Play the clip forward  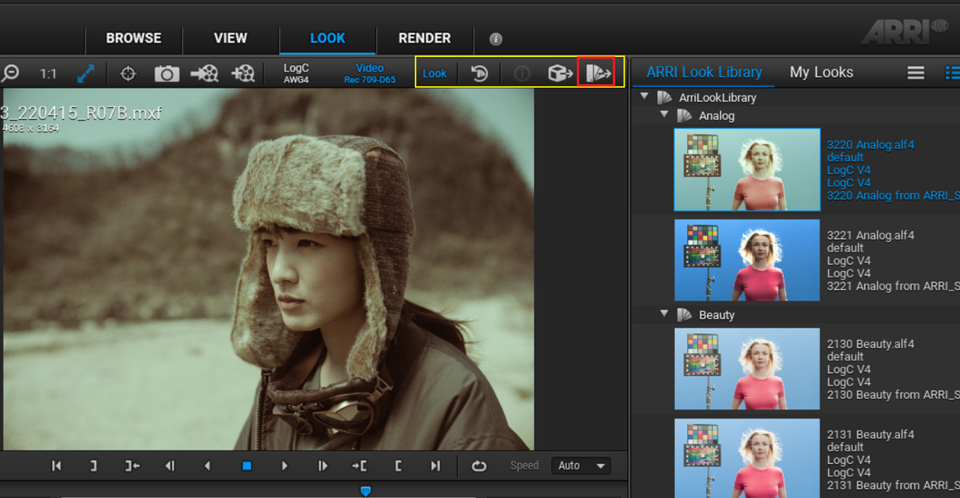(x=284, y=466)
